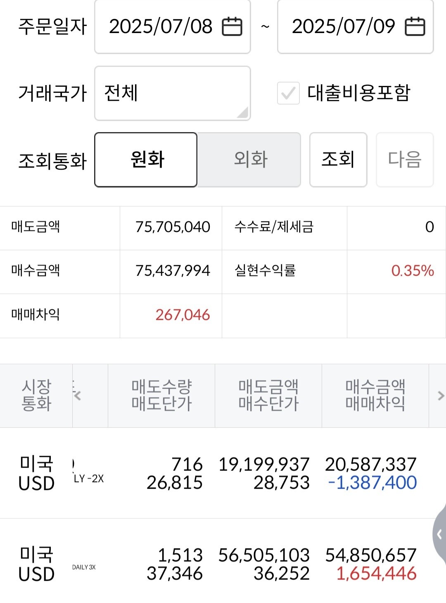Open side panel handle at right edge
Viewport: 446px width, 603px height.
pos(440,534)
